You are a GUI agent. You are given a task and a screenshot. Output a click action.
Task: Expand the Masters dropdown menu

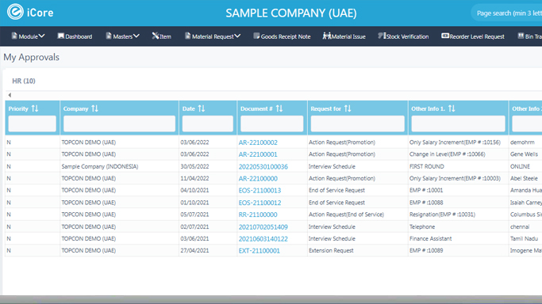(122, 36)
